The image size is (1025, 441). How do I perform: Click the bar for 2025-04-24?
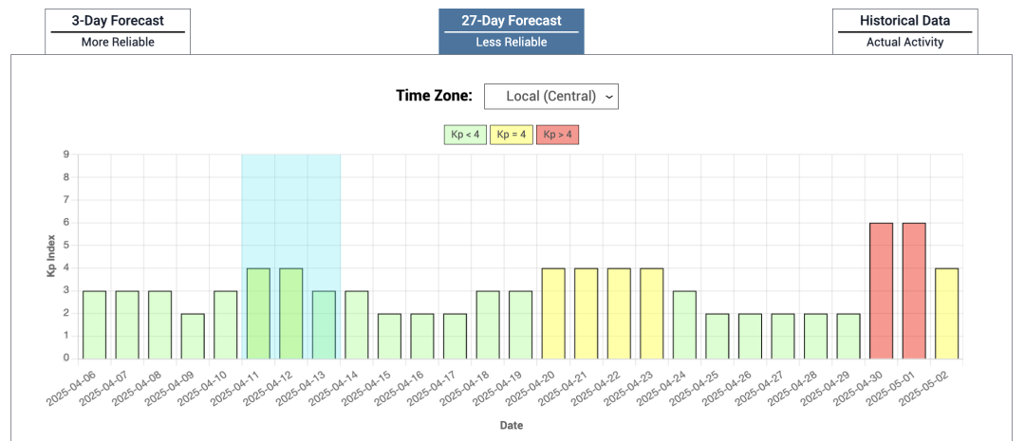click(684, 324)
